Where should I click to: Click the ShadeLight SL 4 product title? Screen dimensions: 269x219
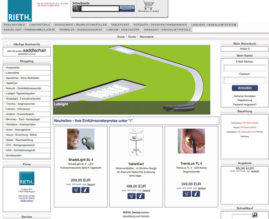pyautogui.click(x=81, y=160)
